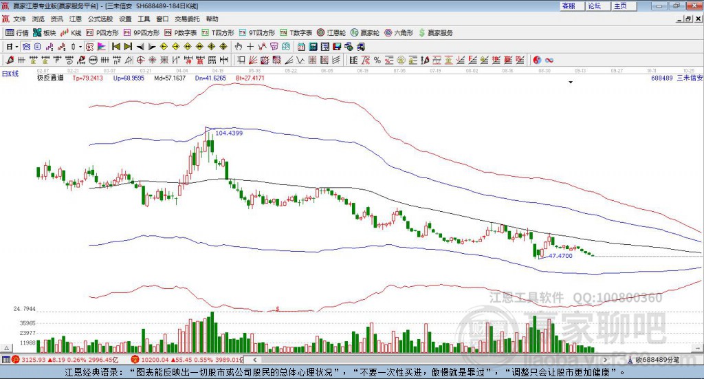Click the volume panel up-arrow button
The width and height of the screenshot is (704, 379).
[6, 348]
